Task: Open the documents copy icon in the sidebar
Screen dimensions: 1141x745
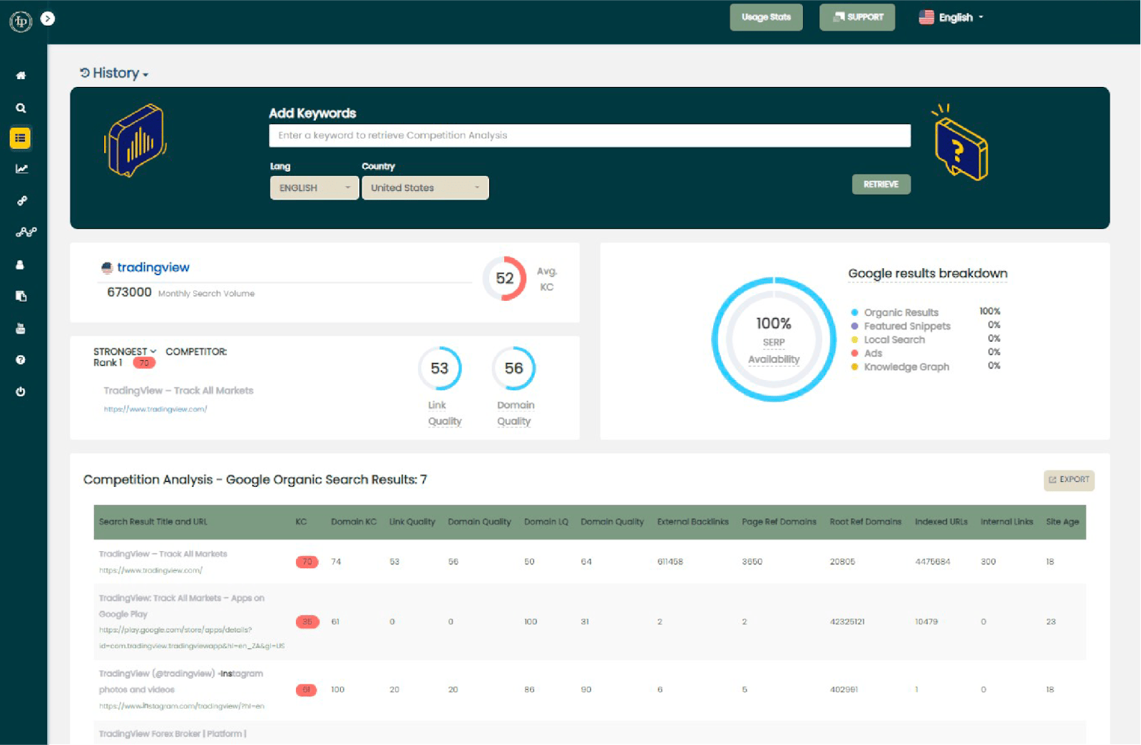Action: [x=21, y=297]
